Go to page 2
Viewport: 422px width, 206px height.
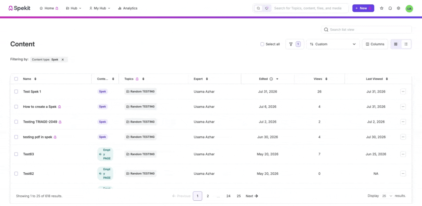pyautogui.click(x=208, y=196)
